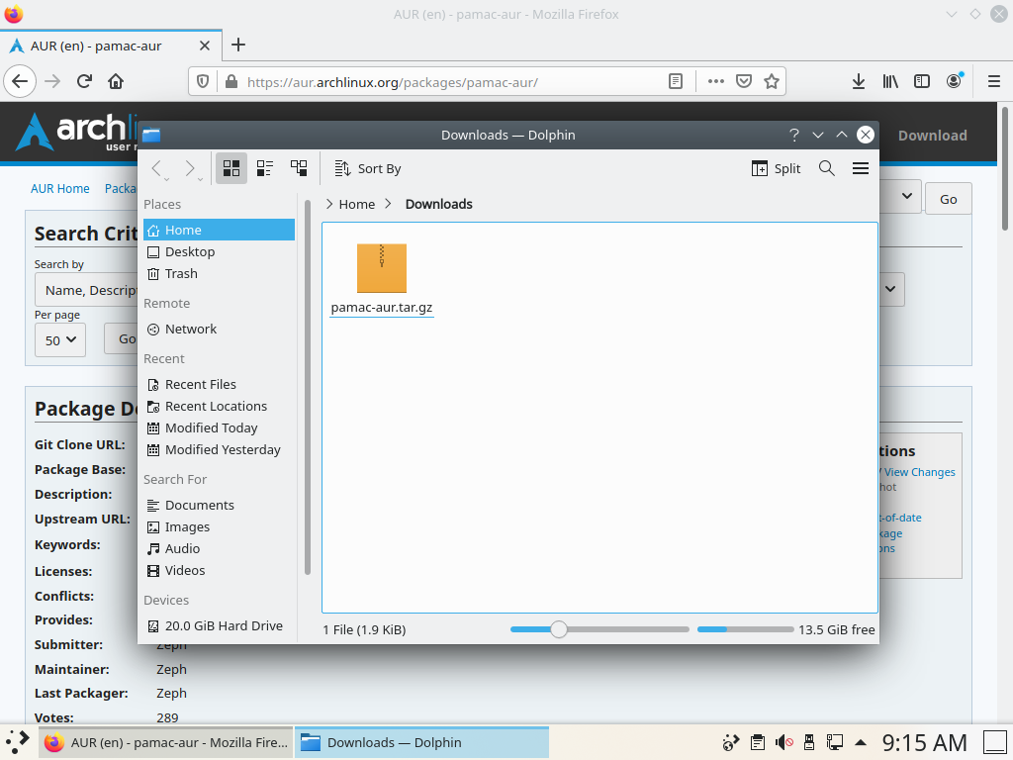
Task: Open Modified Yesterday entry
Action: [x=219, y=450]
